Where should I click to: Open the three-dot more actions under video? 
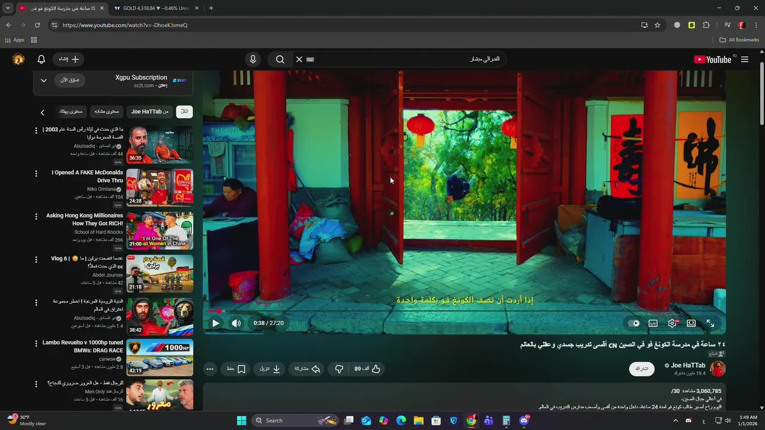click(210, 369)
